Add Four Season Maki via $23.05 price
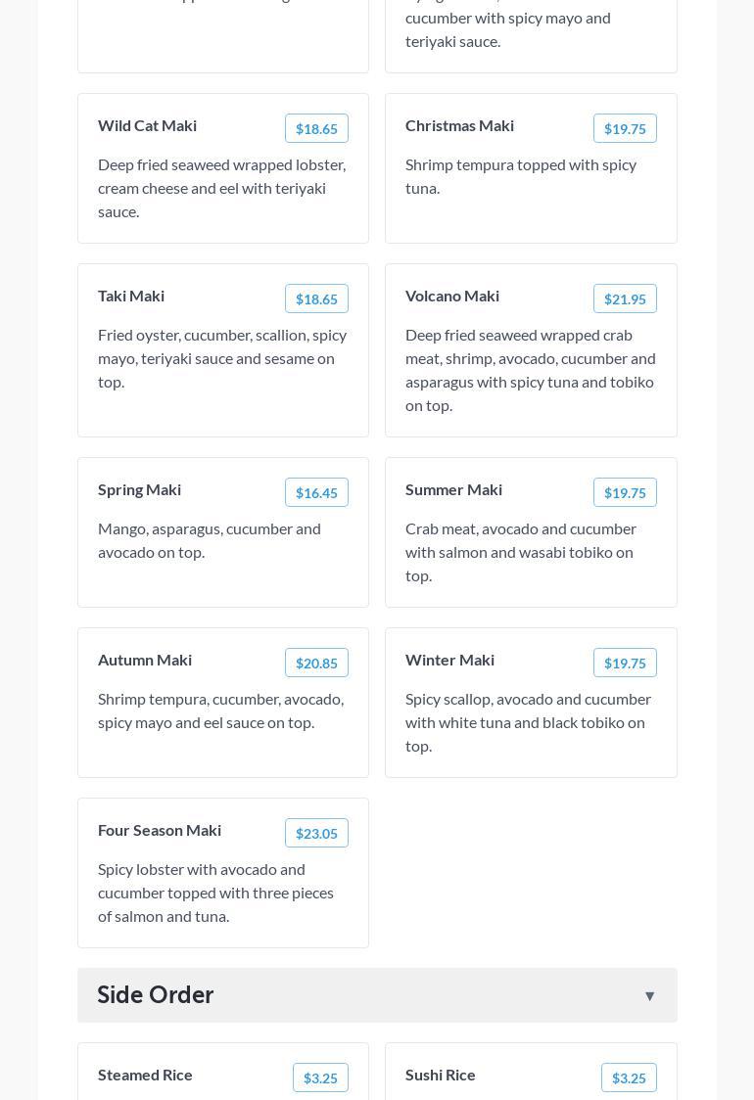 (316, 833)
